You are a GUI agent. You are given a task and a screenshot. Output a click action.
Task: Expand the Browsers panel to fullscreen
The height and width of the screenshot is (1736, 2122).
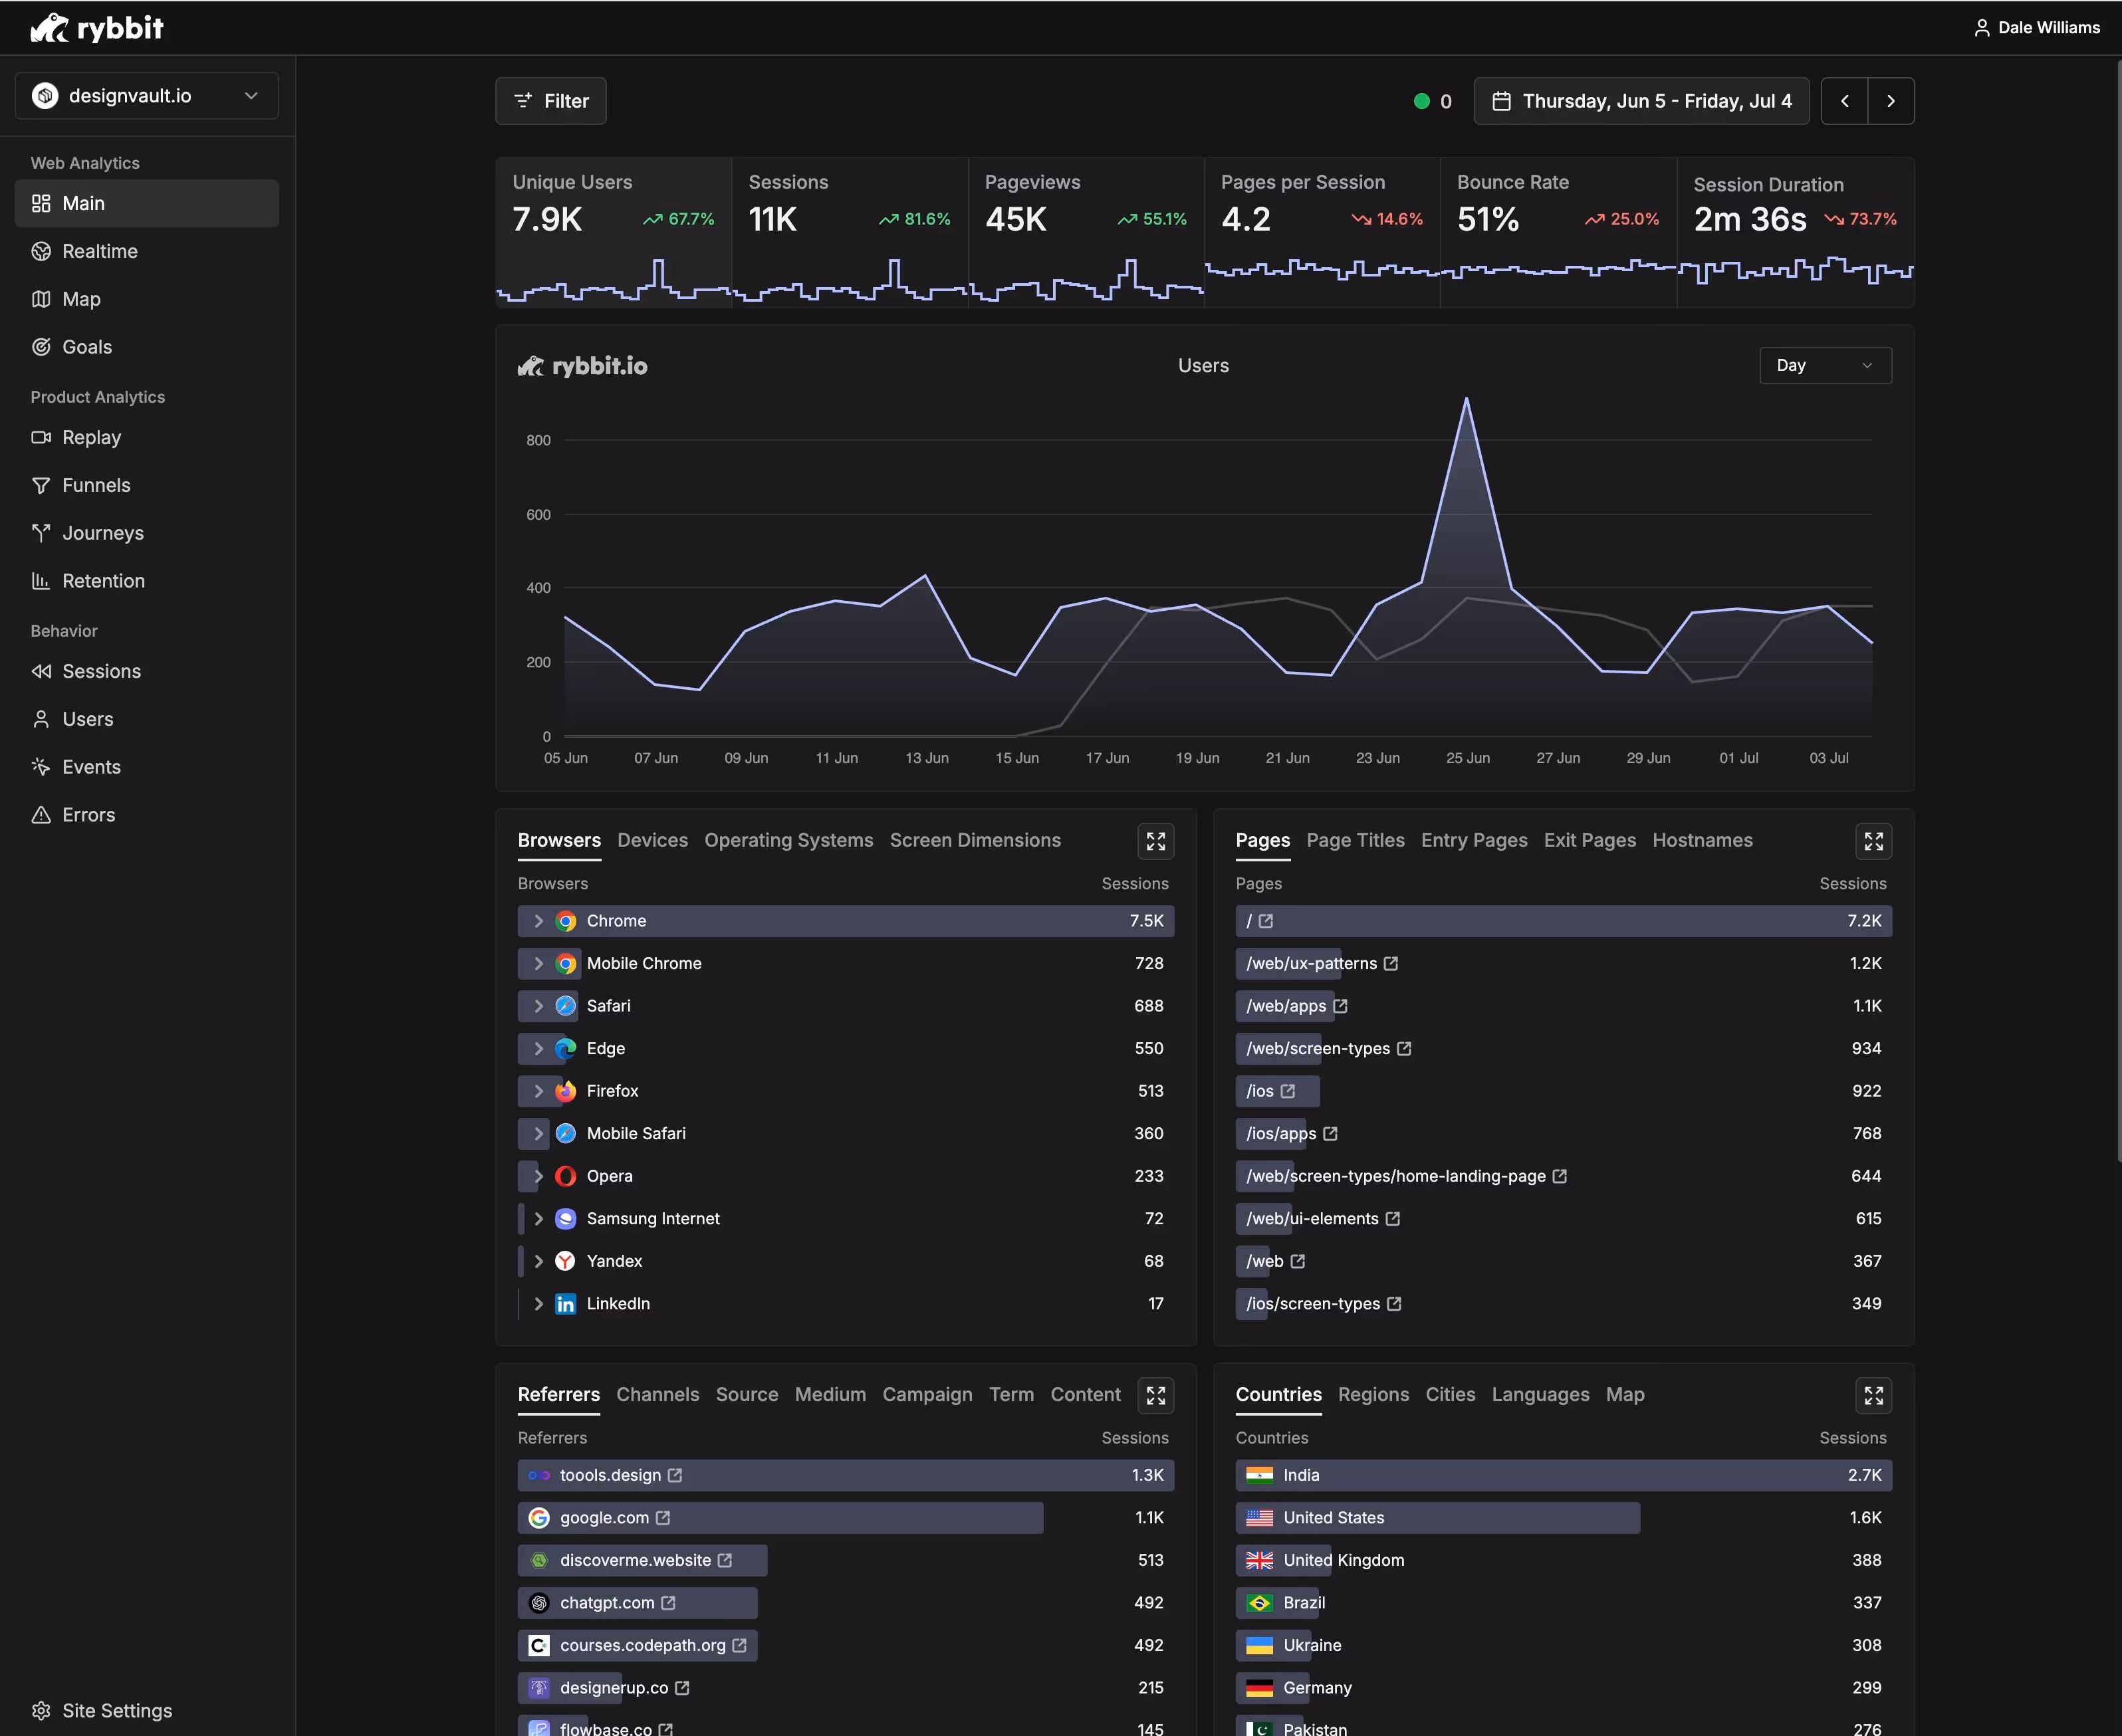pyautogui.click(x=1155, y=841)
